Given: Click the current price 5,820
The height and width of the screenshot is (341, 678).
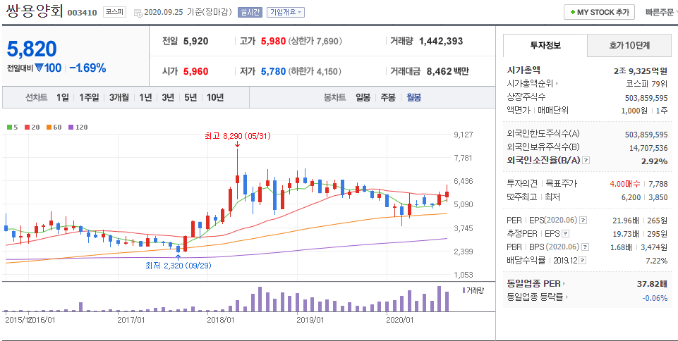Looking at the screenshot, I should click(x=32, y=49).
